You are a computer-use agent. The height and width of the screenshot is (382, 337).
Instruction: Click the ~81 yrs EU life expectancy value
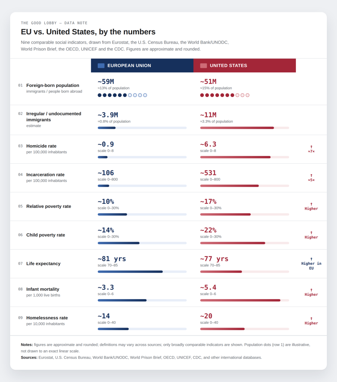point(112,259)
